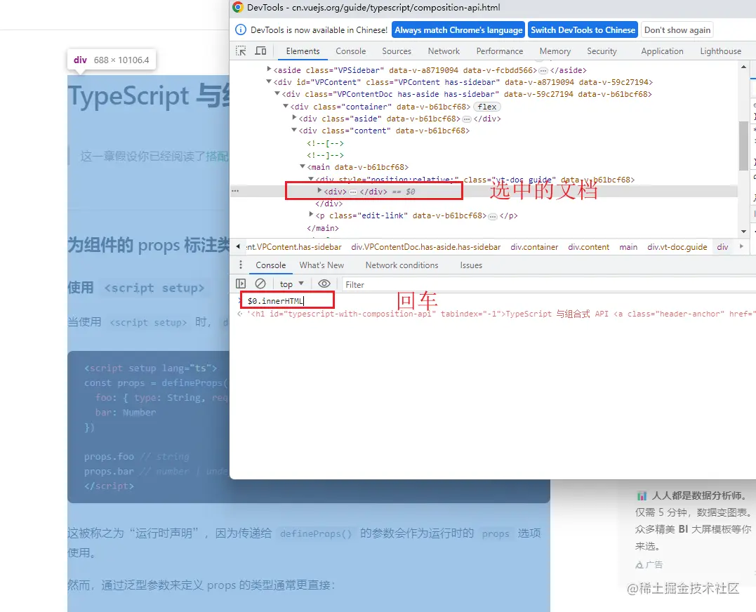This screenshot has width=756, height=612.
Task: Open the console sidebar panel icon
Action: pos(241,284)
